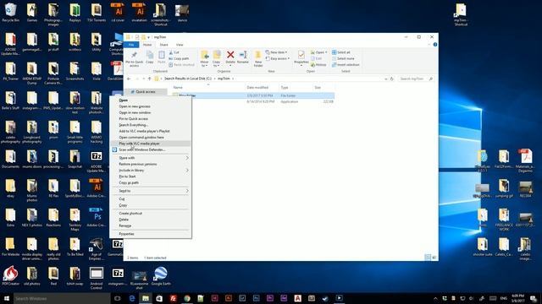Select Add to VLC media player's Playlist
The image size is (542, 304).
pyautogui.click(x=151, y=132)
